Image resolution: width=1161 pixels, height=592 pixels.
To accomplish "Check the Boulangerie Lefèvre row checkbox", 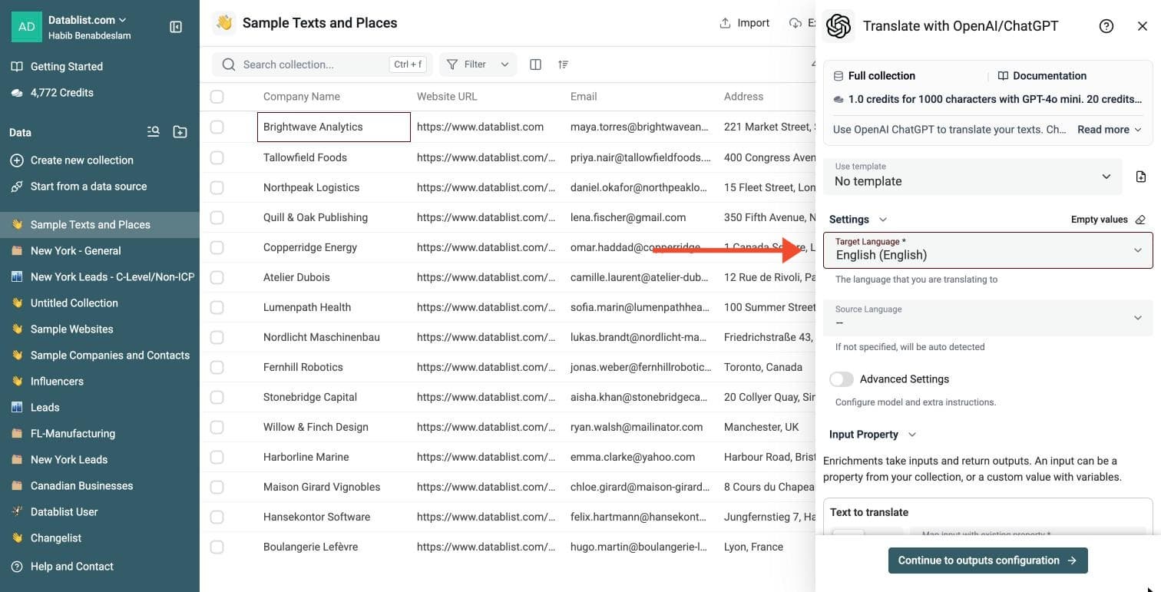I will [x=217, y=547].
